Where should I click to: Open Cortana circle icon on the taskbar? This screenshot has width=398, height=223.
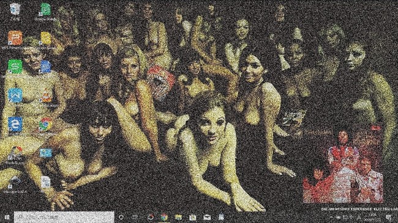(x=121, y=217)
